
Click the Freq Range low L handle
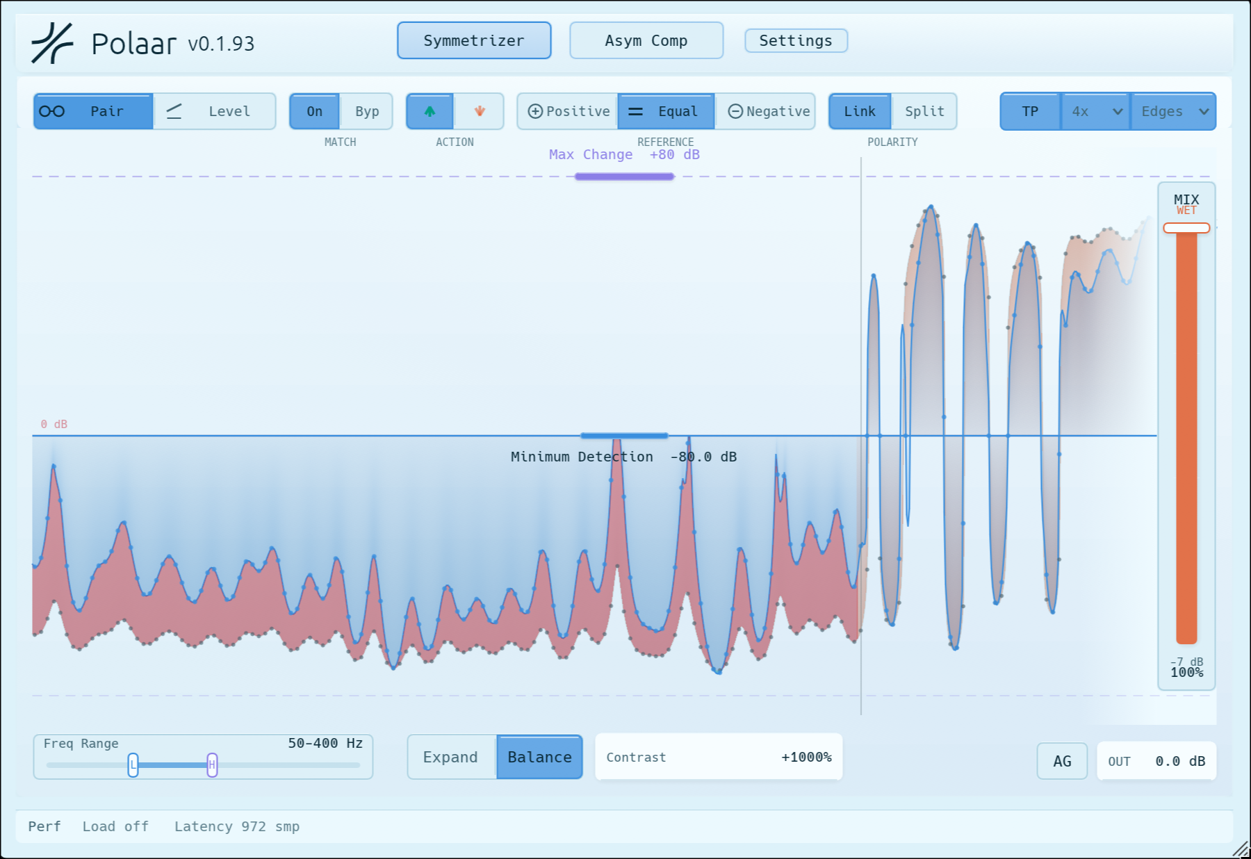[x=133, y=764]
